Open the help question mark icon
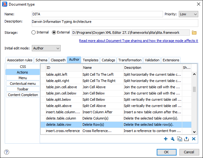Image resolution: width=203 pixels, height=158 pixels. click(x=7, y=152)
